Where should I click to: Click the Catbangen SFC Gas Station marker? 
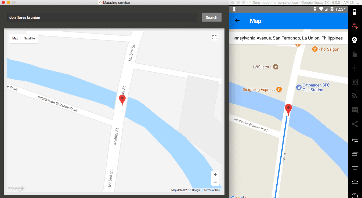tap(299, 87)
